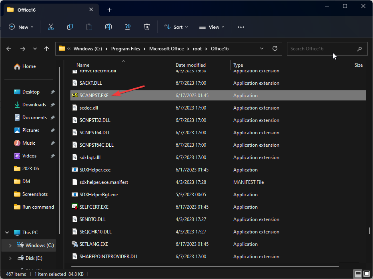Show hidden breadcrumb path chevrons

[x=69, y=48]
